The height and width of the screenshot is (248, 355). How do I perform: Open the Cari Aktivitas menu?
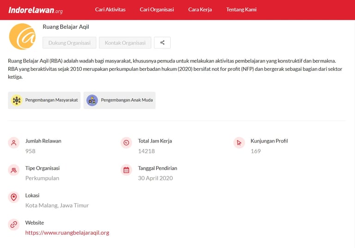[x=110, y=10]
